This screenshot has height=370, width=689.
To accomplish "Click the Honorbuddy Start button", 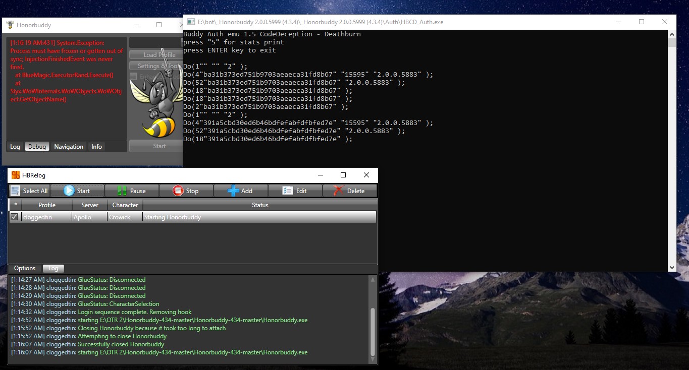I will 156,146.
